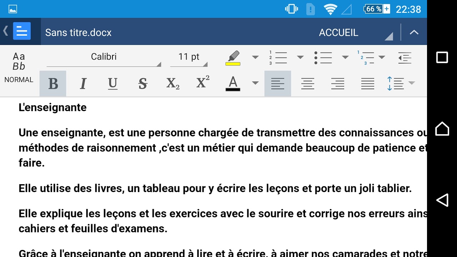
Task: Apply black font color
Action: pos(233,84)
